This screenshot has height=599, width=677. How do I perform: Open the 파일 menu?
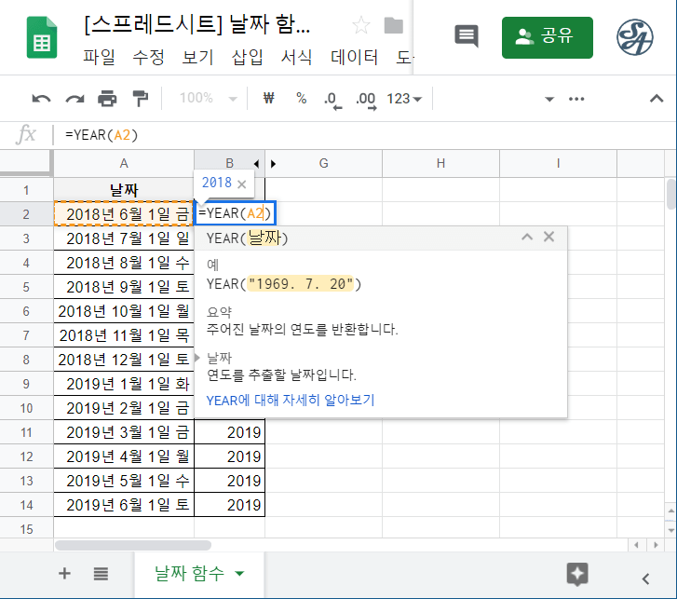coord(99,58)
